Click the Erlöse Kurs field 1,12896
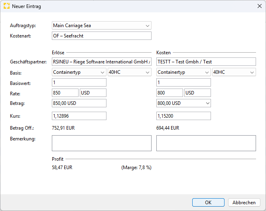 point(79,116)
